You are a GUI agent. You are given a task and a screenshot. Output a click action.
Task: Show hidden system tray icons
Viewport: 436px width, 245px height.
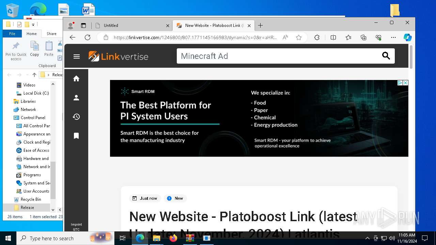(367, 238)
